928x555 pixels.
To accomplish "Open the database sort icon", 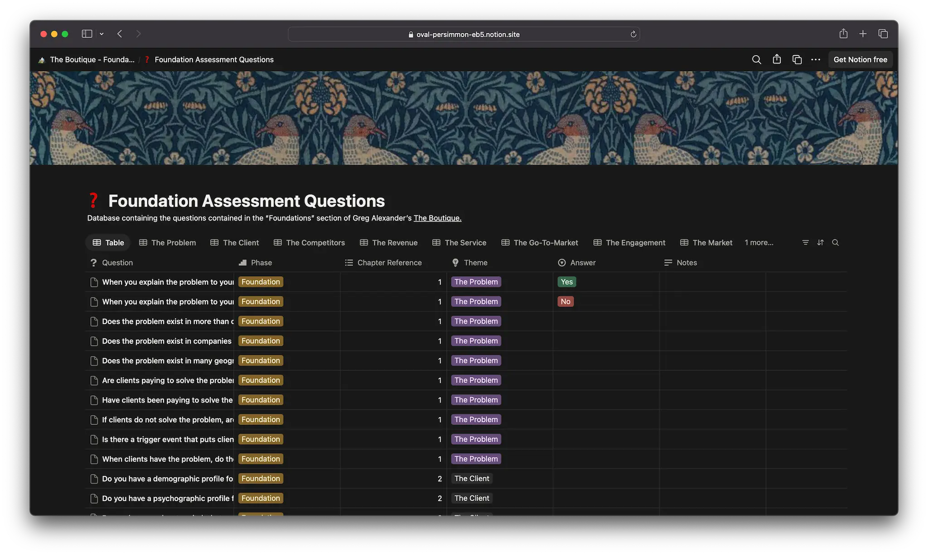I will (820, 243).
